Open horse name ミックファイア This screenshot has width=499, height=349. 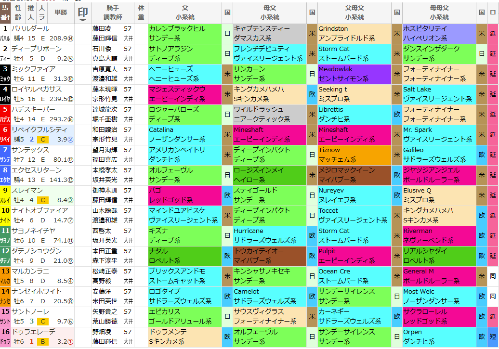click(x=33, y=69)
